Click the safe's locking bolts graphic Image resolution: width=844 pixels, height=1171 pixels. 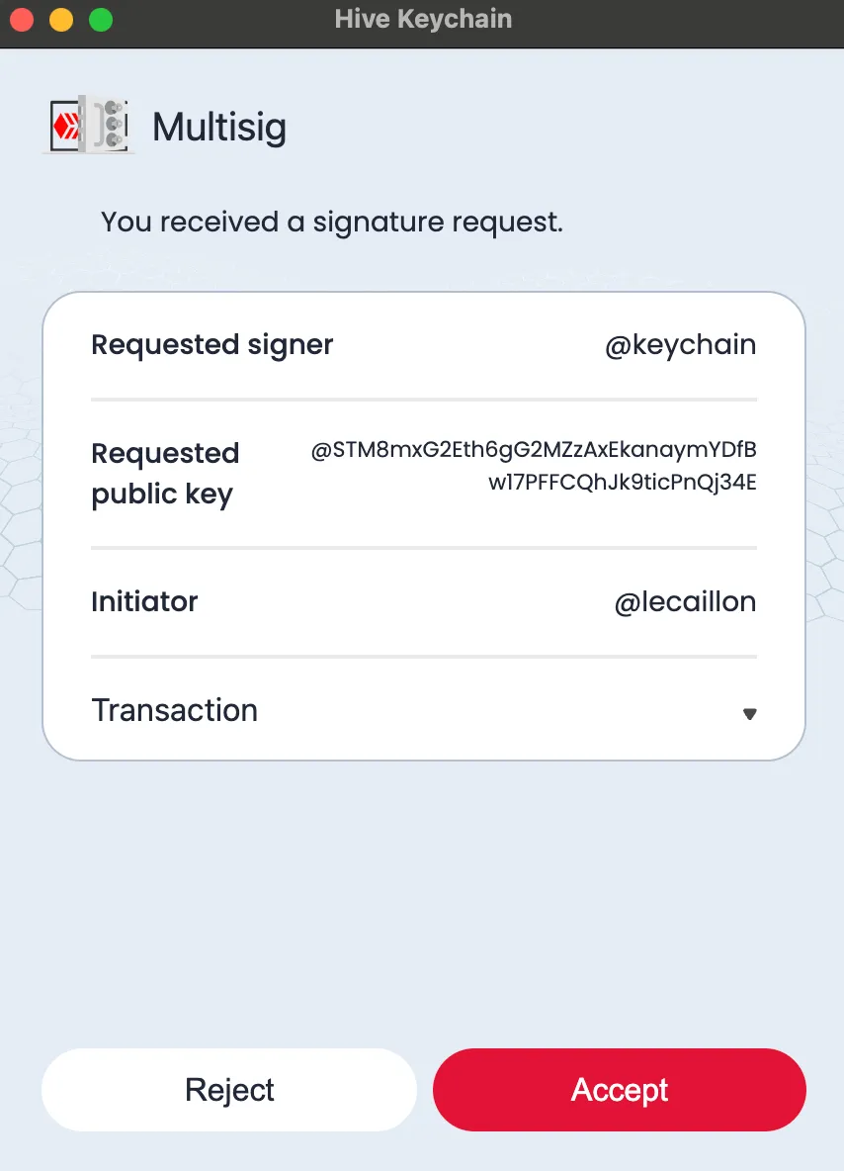click(x=114, y=125)
